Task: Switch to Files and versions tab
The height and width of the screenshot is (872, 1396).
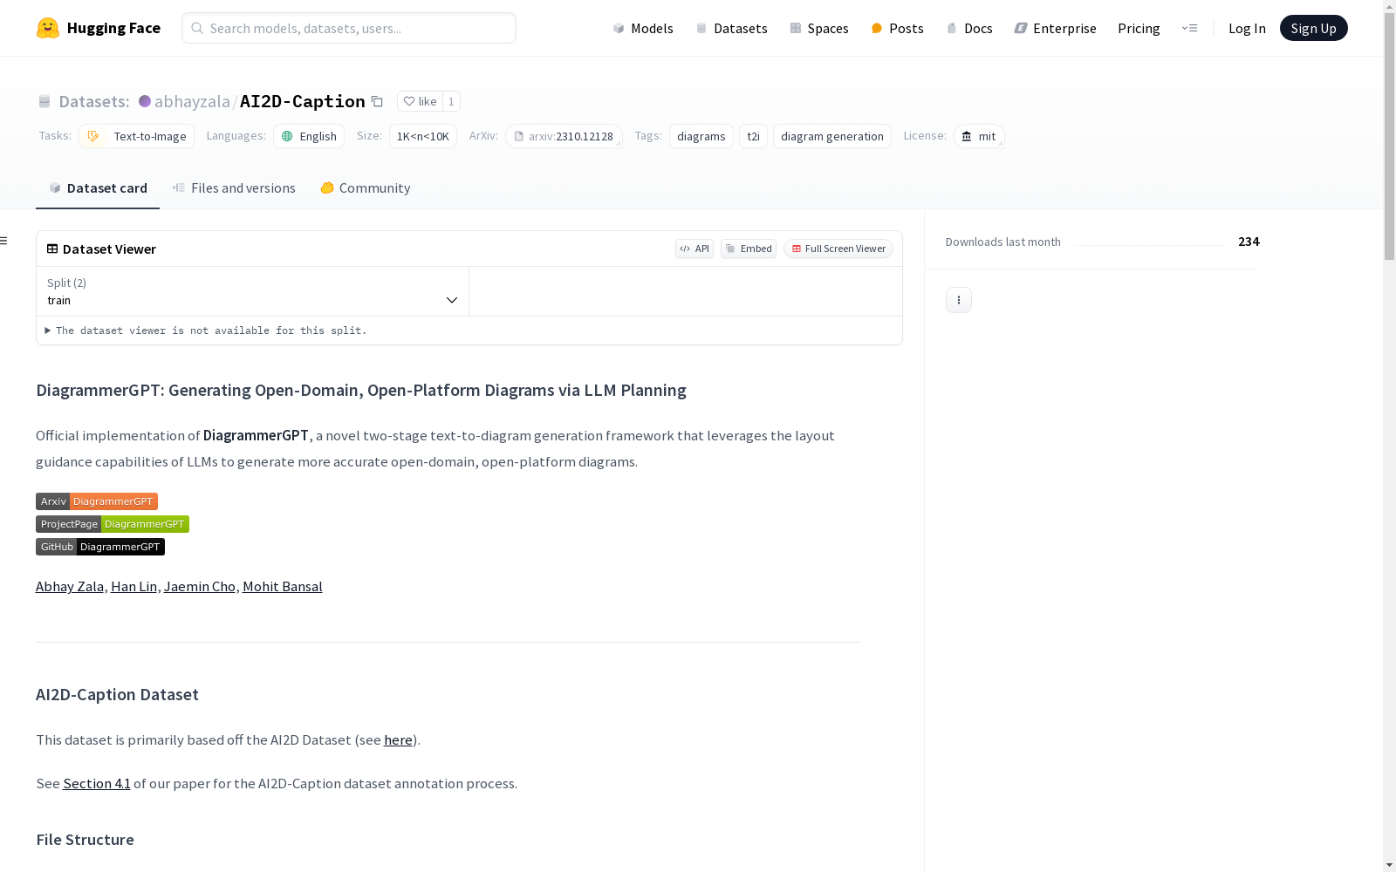Action: pos(234,188)
